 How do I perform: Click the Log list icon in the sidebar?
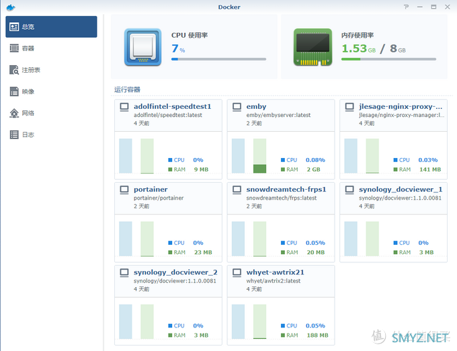[x=14, y=134]
